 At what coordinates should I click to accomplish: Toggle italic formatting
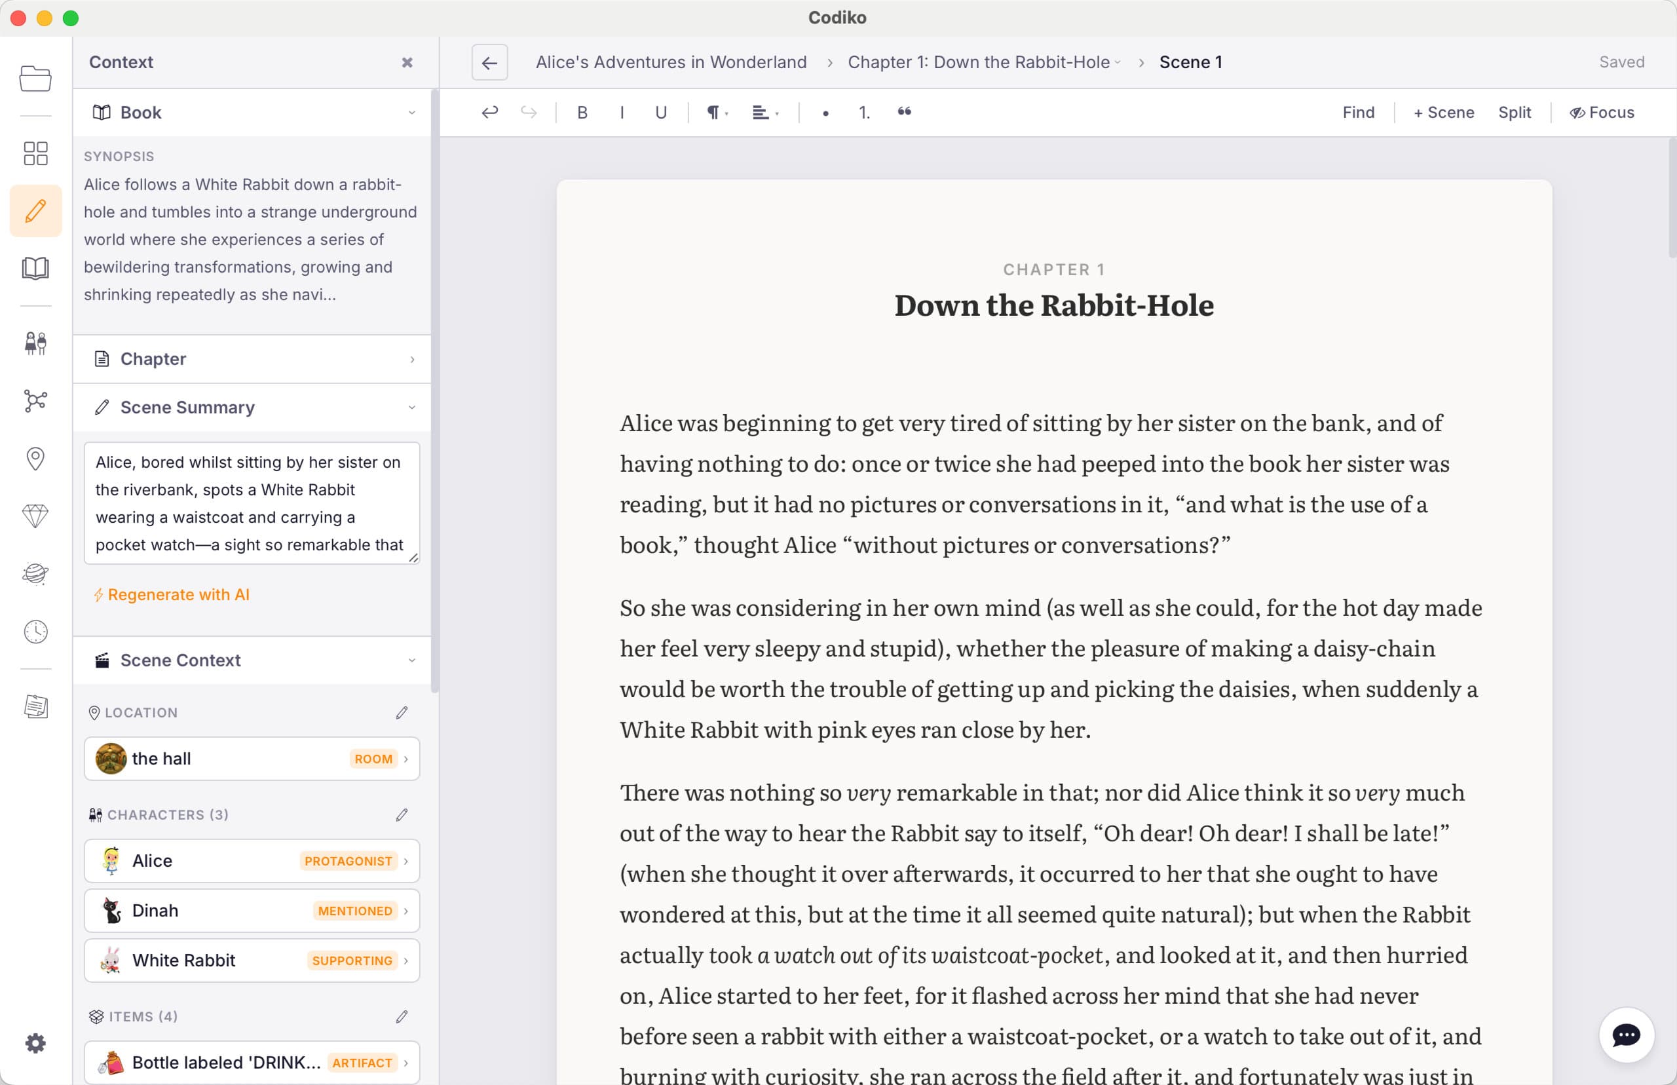[621, 112]
